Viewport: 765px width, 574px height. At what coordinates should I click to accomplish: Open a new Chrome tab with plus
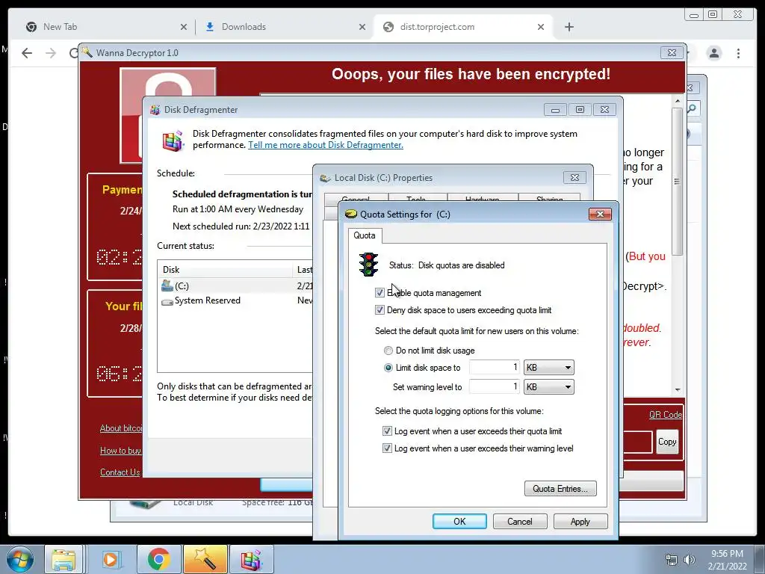pyautogui.click(x=569, y=27)
